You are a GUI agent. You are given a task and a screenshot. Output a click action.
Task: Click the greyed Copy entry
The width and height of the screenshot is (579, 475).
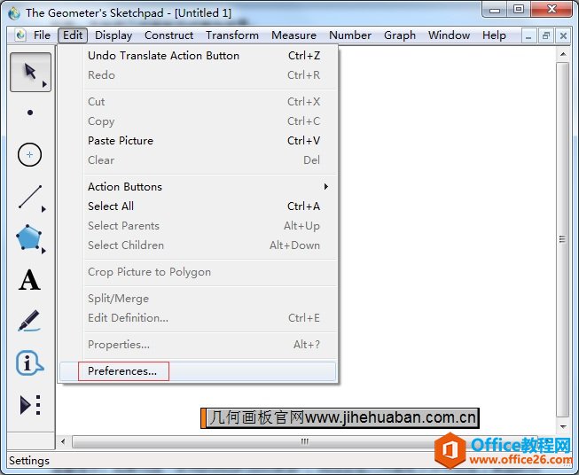[x=198, y=121]
